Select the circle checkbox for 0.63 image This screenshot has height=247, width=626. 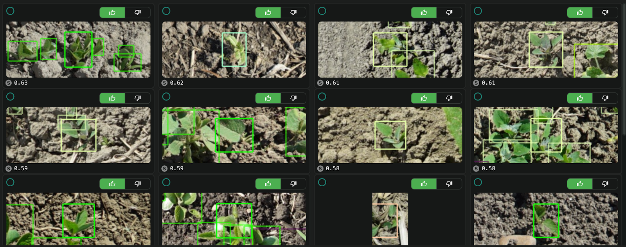pos(11,11)
